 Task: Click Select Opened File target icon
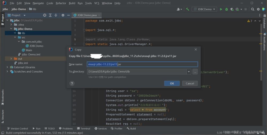tap(45, 15)
